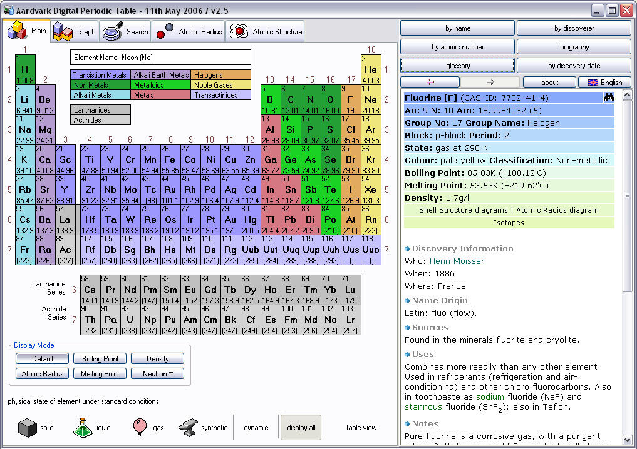Click the Name Origin bullet icon

tap(407, 301)
